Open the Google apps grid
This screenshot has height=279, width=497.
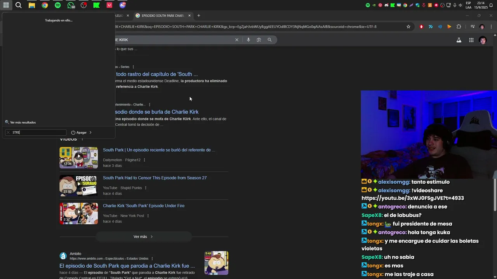pos(471,40)
